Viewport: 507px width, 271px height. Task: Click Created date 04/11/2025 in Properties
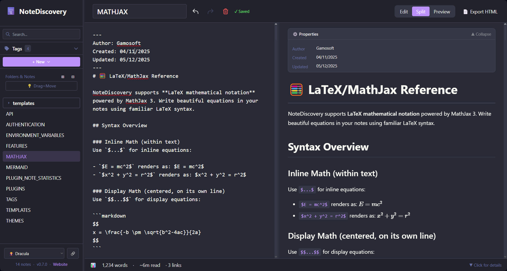click(x=327, y=57)
